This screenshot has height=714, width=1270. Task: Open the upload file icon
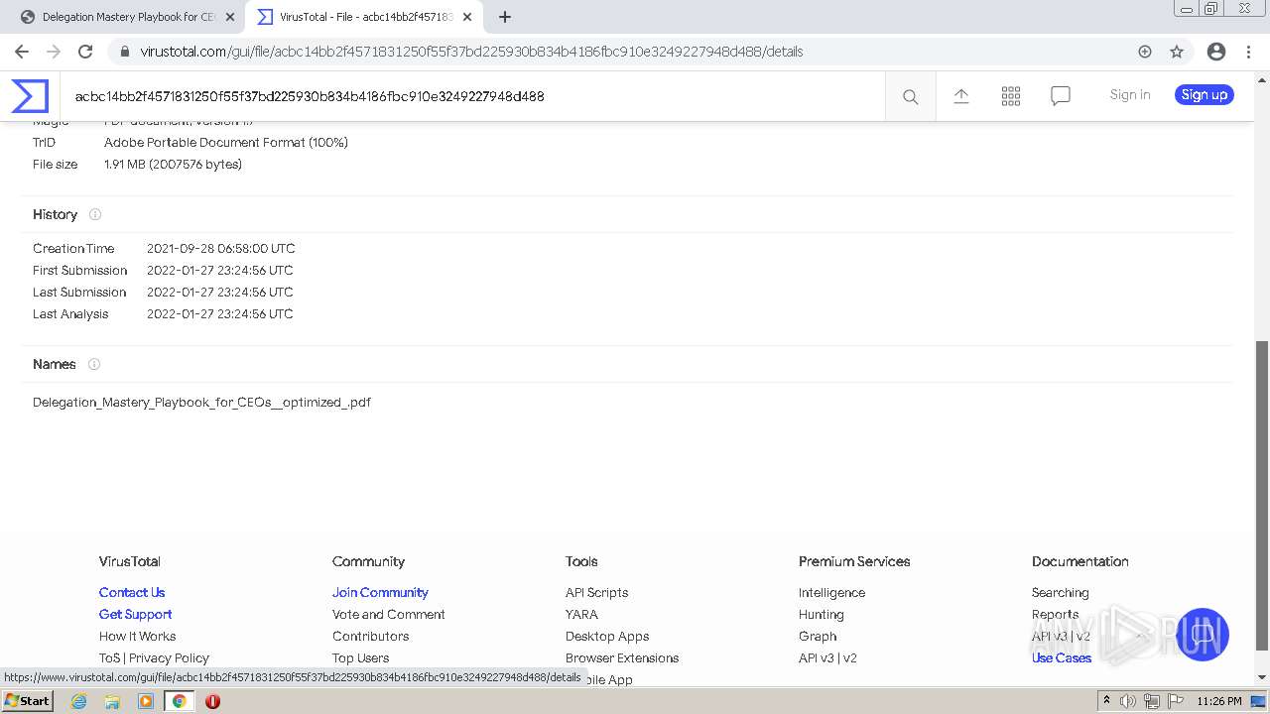tap(961, 95)
